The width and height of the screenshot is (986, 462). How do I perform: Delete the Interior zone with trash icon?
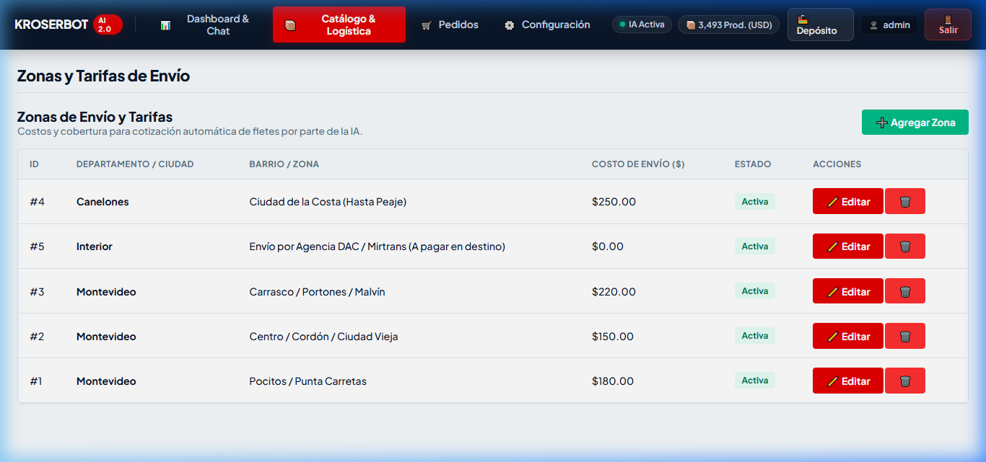(905, 246)
